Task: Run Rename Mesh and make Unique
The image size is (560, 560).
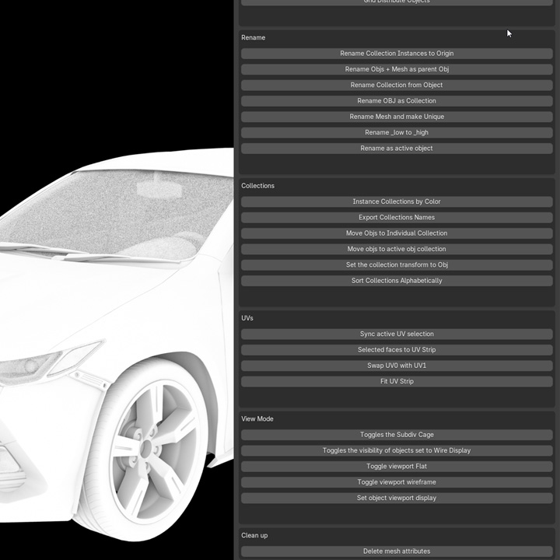Action: click(x=397, y=117)
